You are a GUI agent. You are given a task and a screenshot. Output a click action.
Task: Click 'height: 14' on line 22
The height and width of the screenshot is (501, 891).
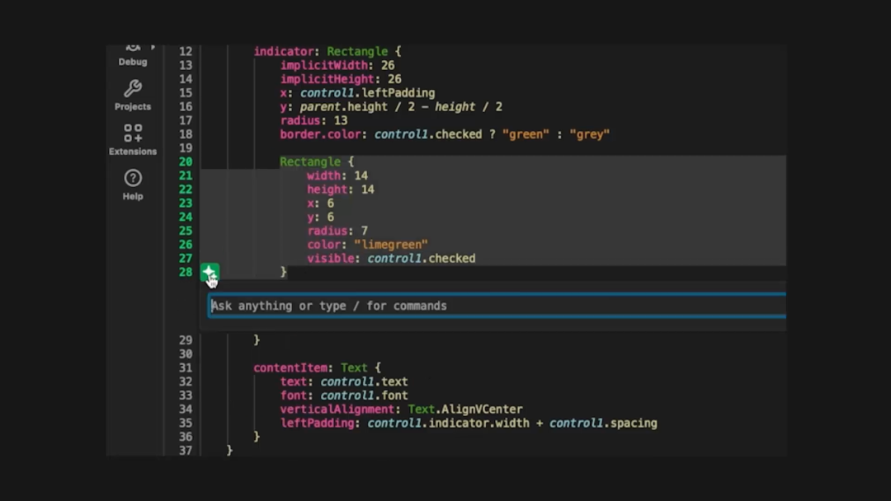point(341,190)
